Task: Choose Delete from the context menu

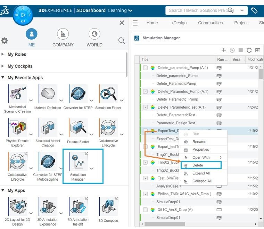Action: pyautogui.click(x=201, y=165)
